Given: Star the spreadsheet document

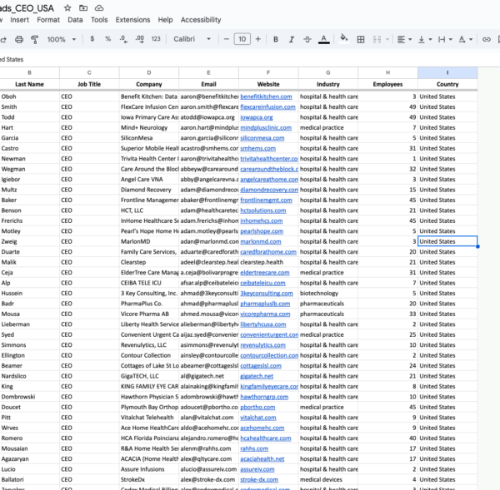Looking at the screenshot, I should (67, 8).
